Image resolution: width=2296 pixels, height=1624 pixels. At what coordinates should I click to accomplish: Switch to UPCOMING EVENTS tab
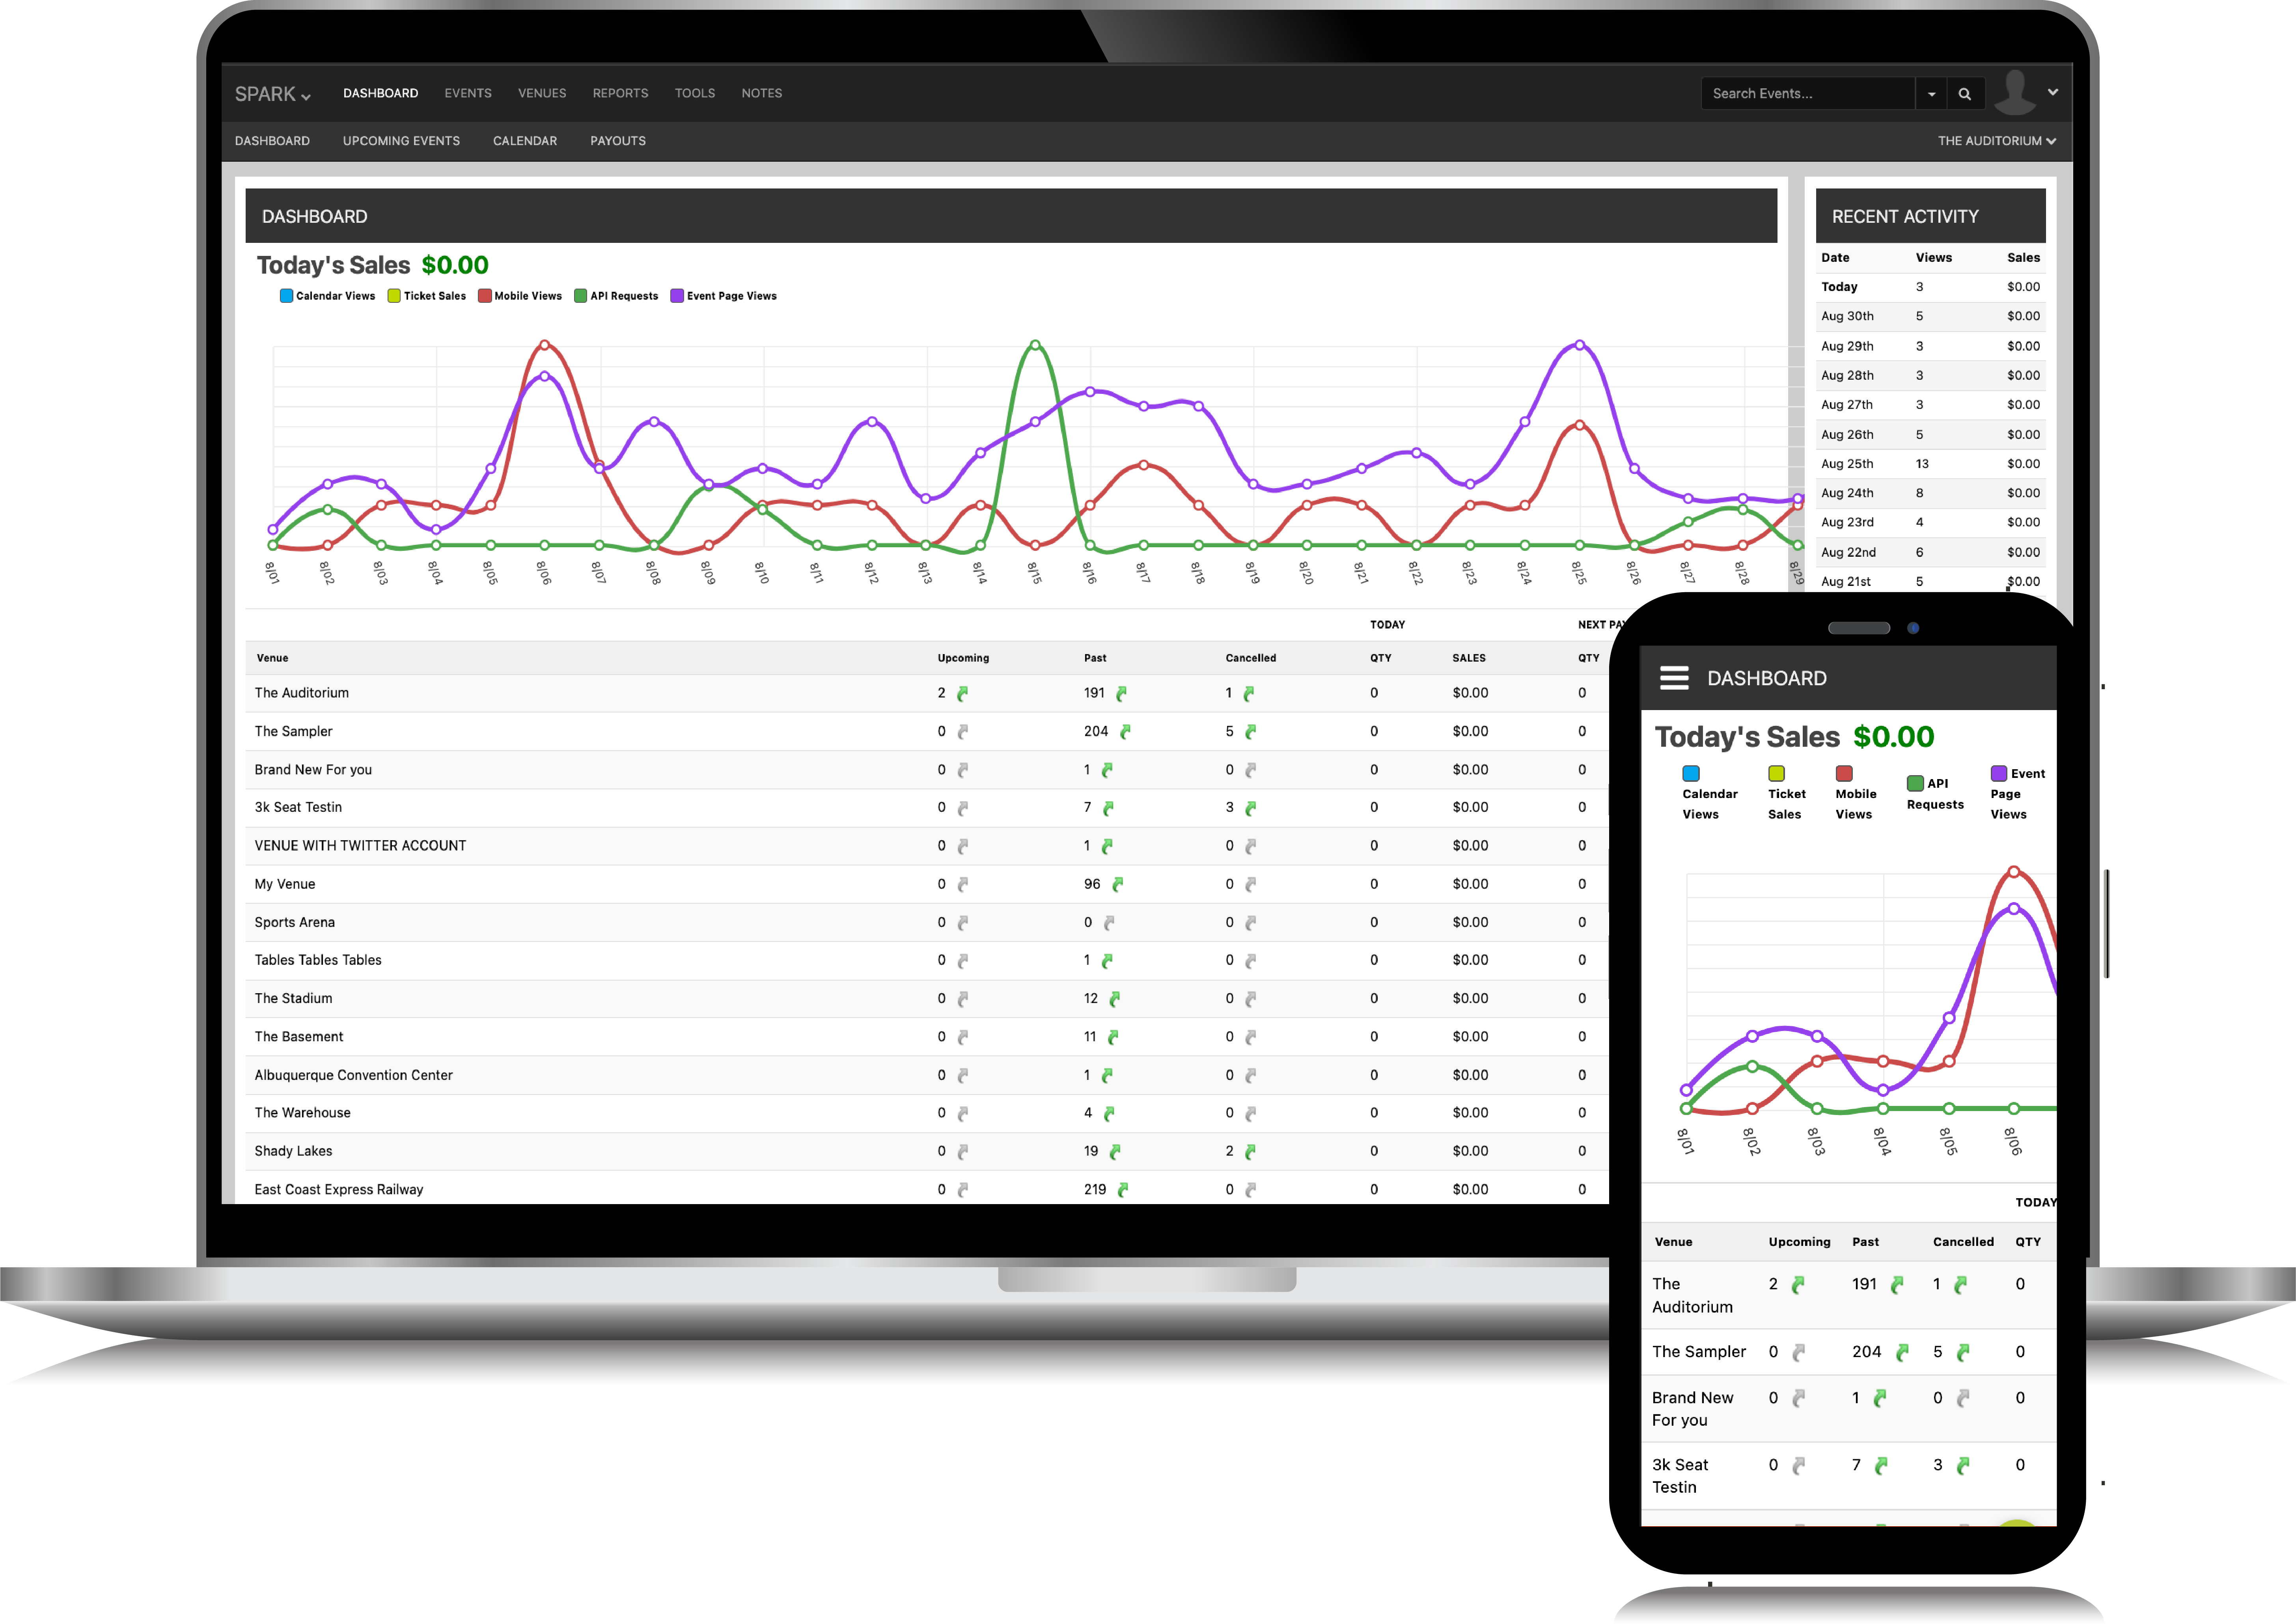tap(401, 141)
